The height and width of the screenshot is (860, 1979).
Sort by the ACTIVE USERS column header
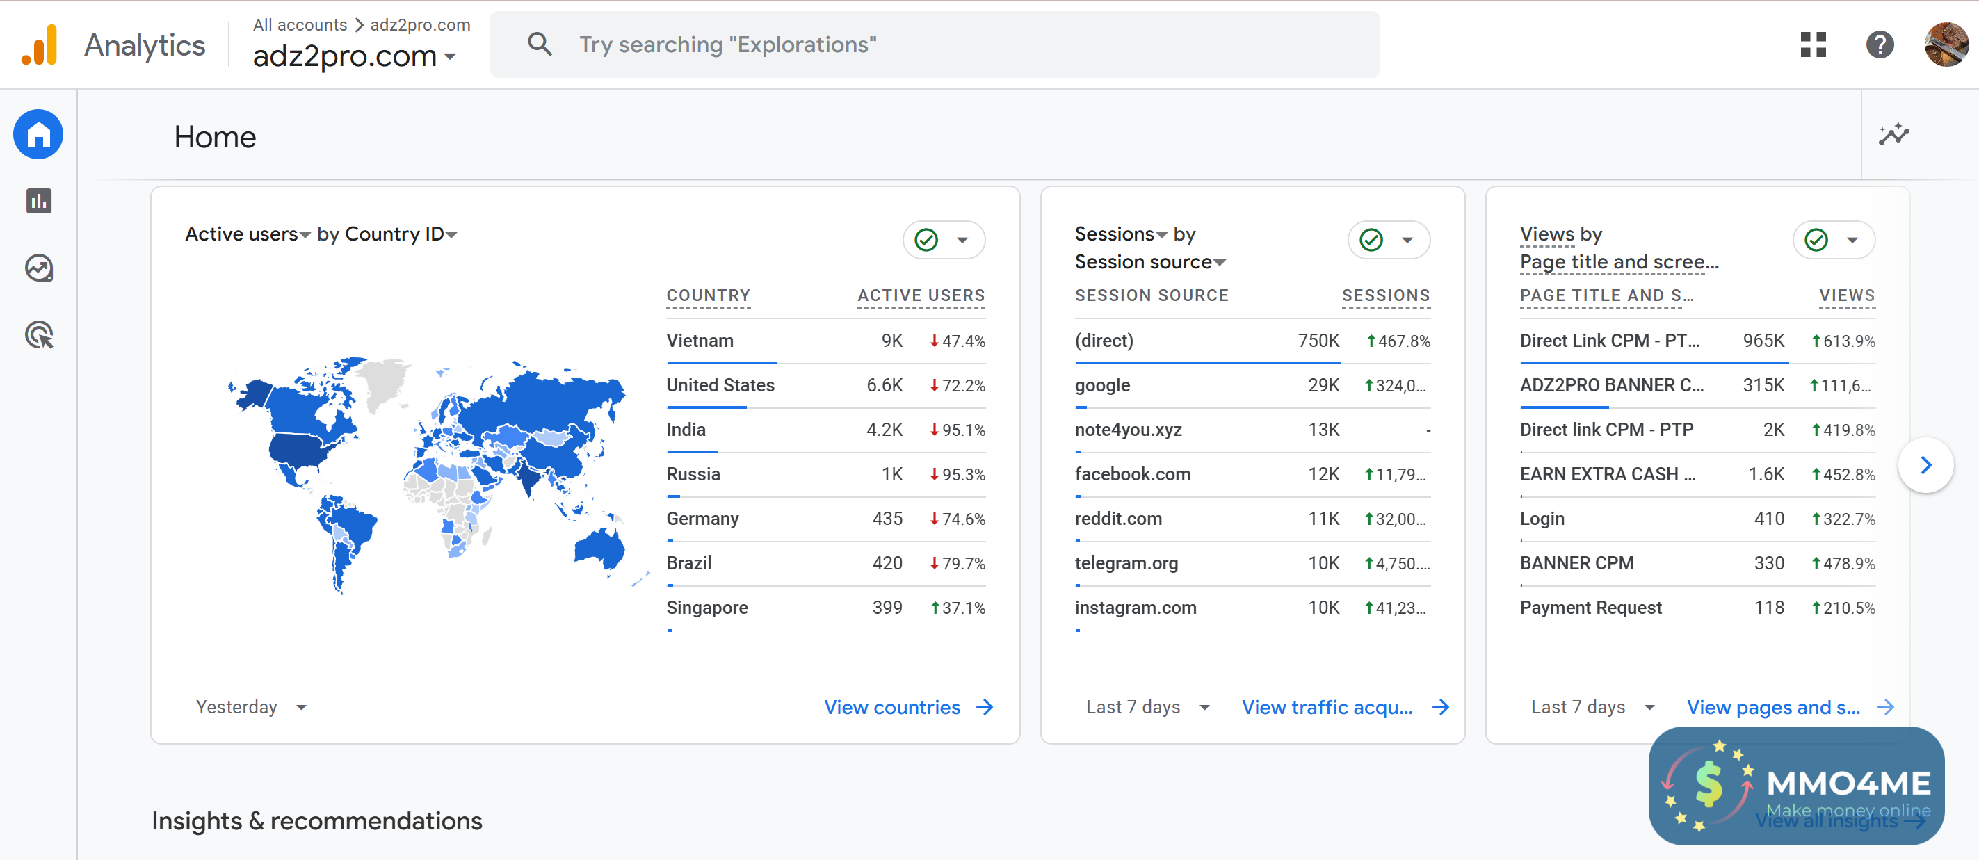pyautogui.click(x=921, y=295)
